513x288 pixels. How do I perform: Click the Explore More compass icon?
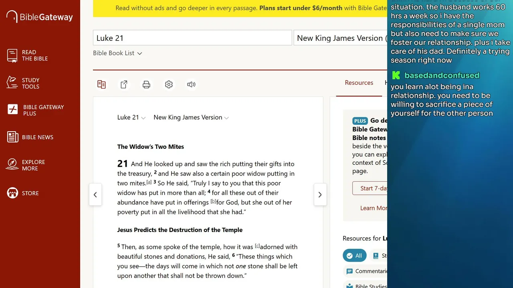click(x=12, y=164)
